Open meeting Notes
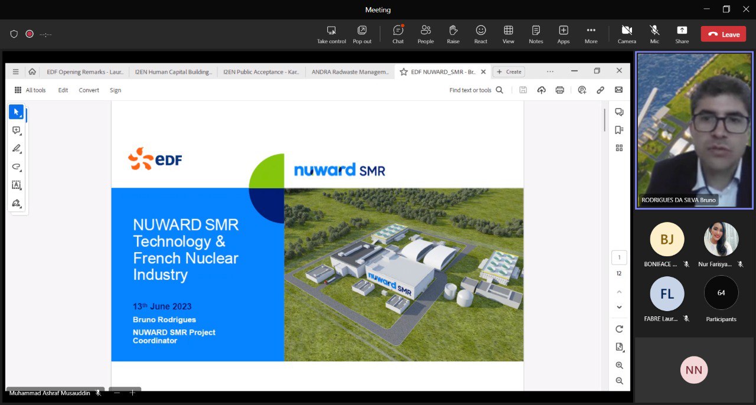Image resolution: width=756 pixels, height=405 pixels. point(536,31)
